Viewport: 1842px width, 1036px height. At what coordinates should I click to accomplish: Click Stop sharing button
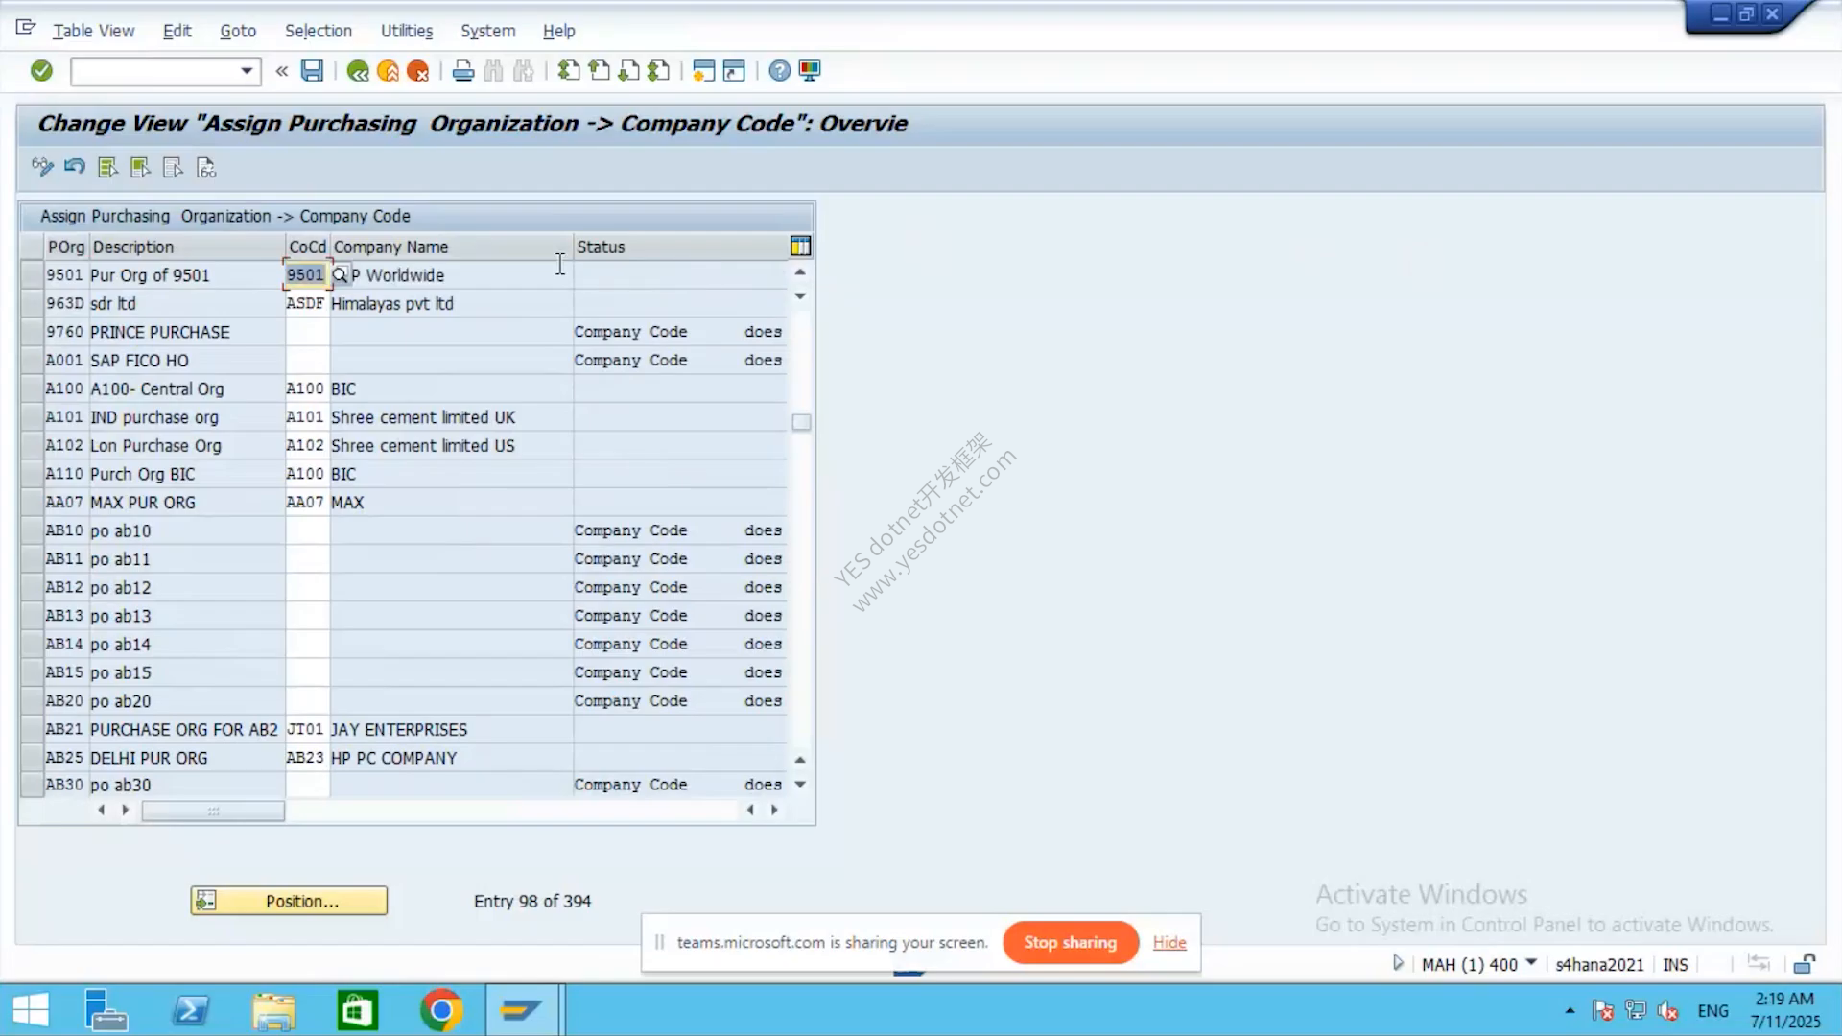point(1071,942)
